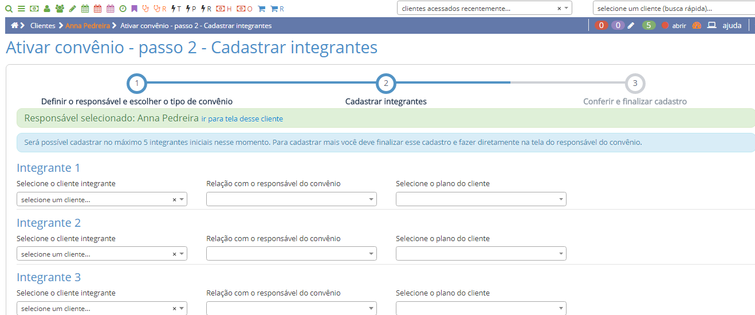Click the home icon in breadcrumb
755x315 pixels.
pyautogui.click(x=15, y=26)
